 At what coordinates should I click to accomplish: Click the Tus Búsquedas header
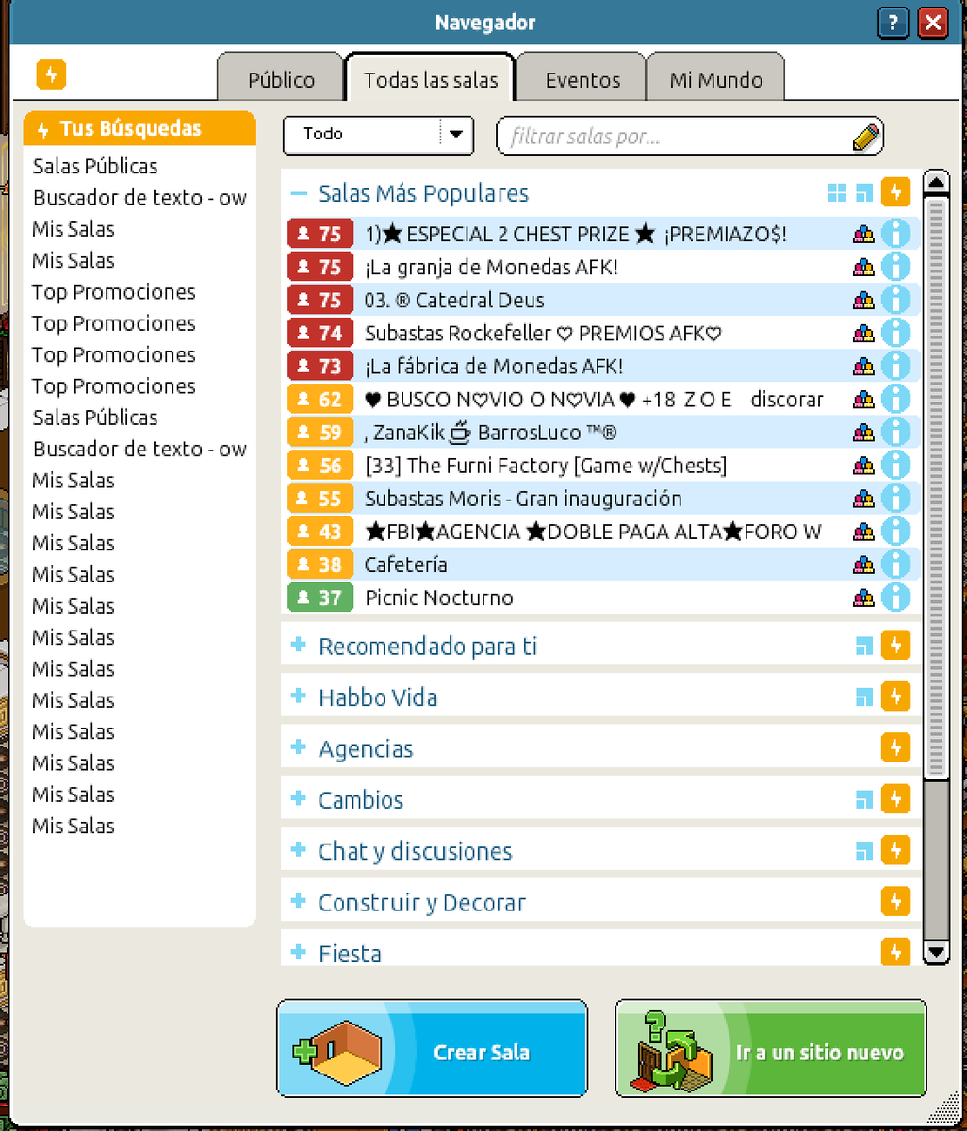139,128
